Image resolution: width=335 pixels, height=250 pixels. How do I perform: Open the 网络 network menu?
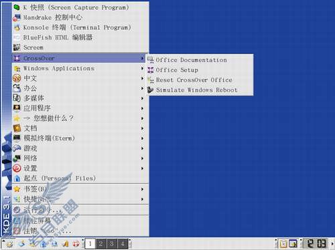pyautogui.click(x=80, y=158)
